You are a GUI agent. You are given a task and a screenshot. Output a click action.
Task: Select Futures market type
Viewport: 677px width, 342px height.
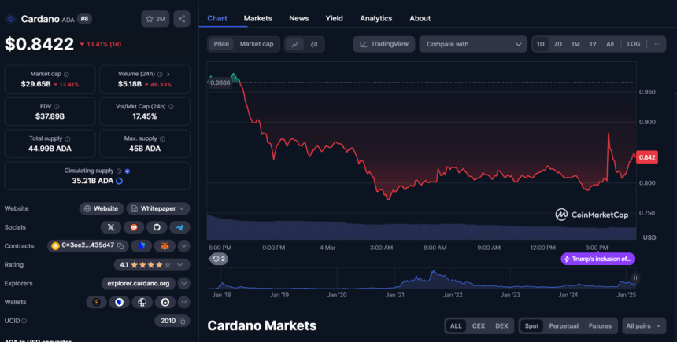tap(600, 326)
